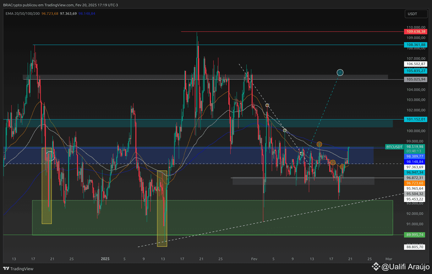Click the orange circle marker near 99.000
The height and width of the screenshot is (274, 432).
tap(319, 144)
